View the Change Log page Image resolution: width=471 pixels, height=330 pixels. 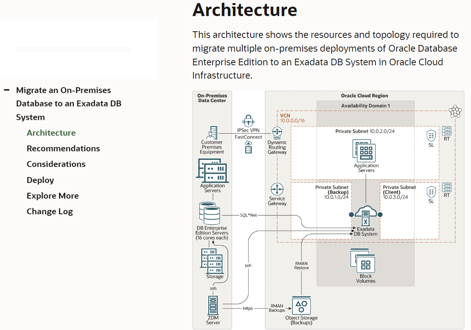50,211
